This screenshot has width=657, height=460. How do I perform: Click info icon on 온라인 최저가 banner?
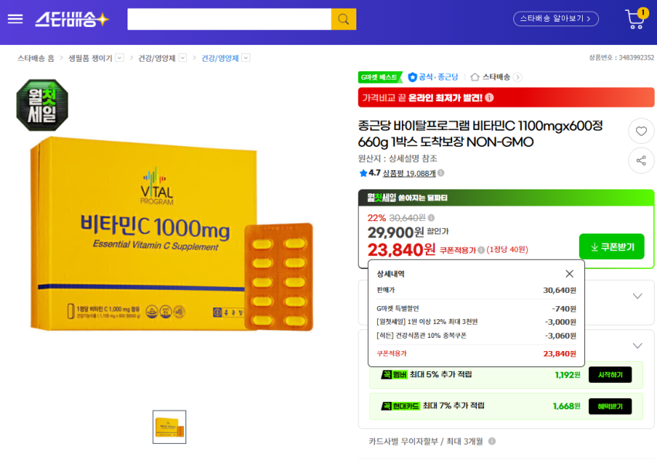[489, 97]
